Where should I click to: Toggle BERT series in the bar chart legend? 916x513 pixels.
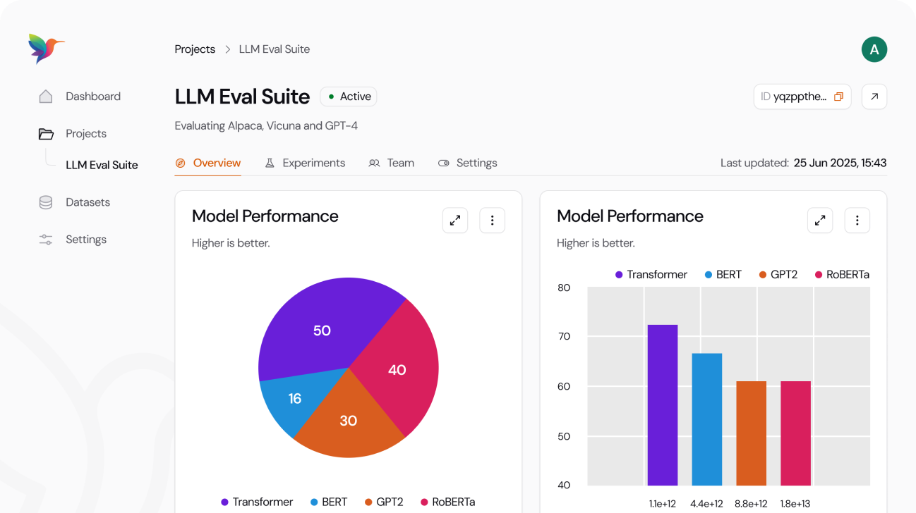(x=723, y=275)
